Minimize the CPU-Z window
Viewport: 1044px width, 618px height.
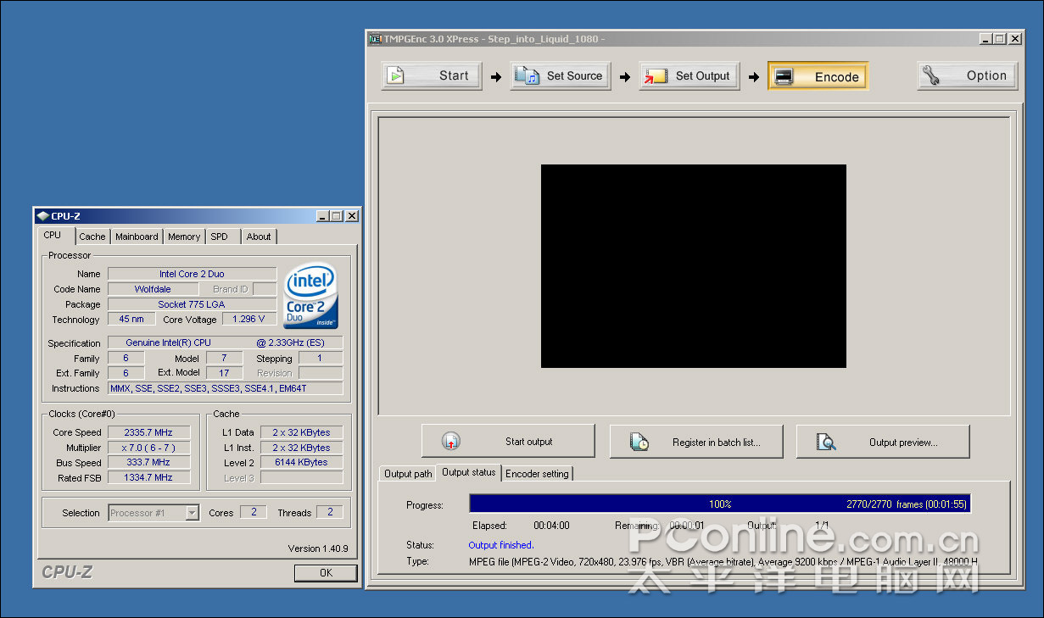tap(323, 216)
